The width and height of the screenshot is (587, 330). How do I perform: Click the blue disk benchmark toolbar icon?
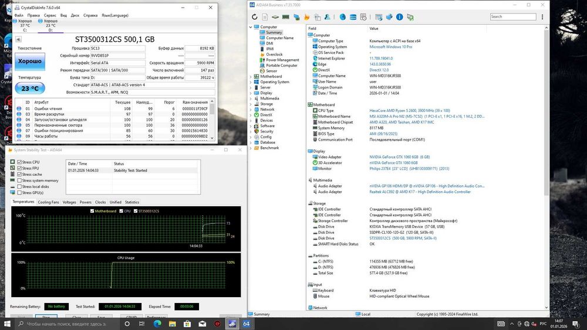(343, 17)
